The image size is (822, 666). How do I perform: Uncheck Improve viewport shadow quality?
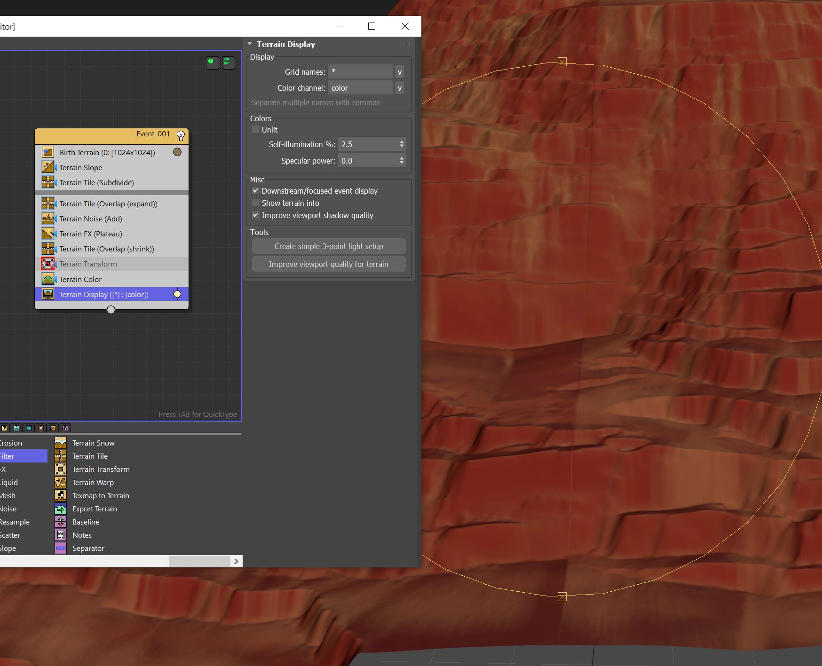click(256, 215)
